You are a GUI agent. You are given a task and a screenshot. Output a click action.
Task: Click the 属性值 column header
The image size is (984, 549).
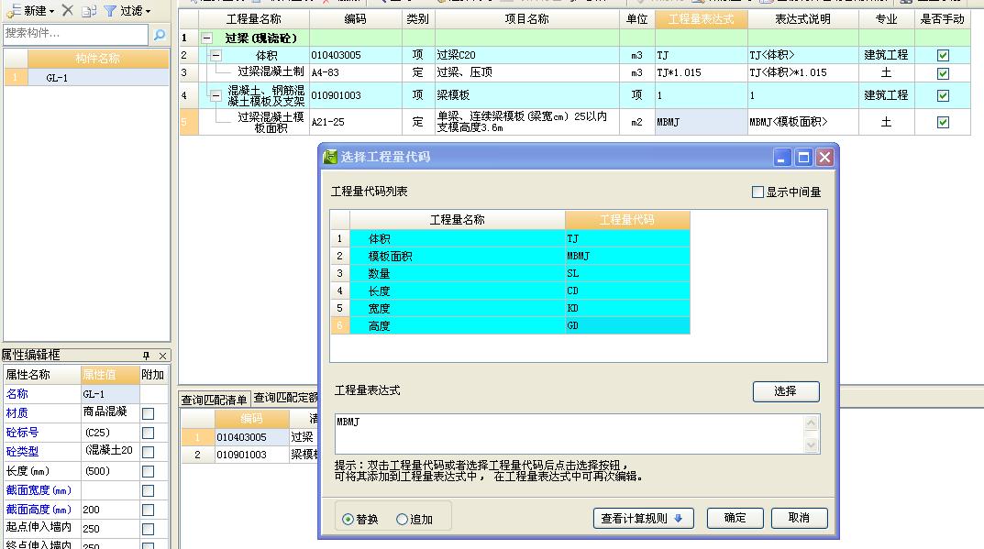[x=110, y=375]
